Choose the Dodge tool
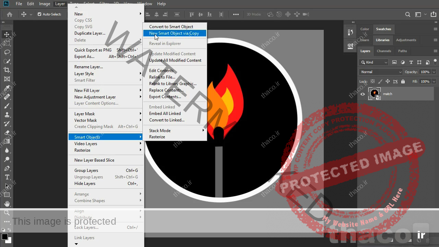 pos(7,159)
